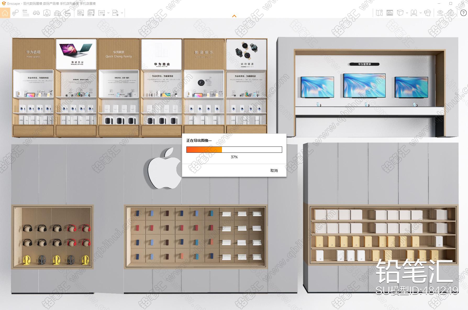This screenshot has width=468, height=310.
Task: Open Manage Views pin-and-bubble icon
Action: 15,13
